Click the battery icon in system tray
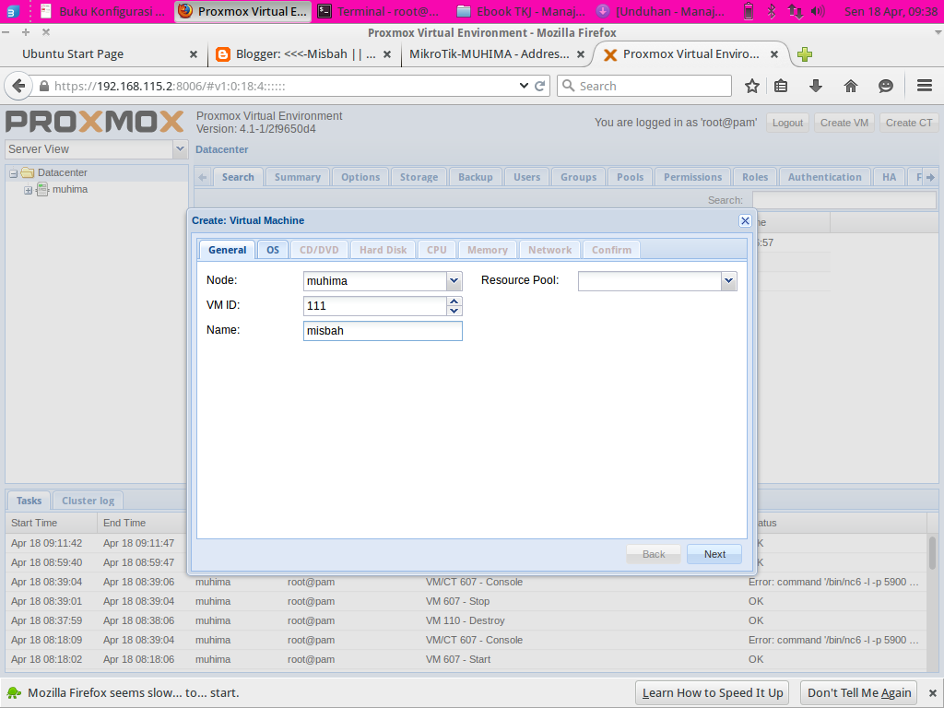 (x=749, y=11)
